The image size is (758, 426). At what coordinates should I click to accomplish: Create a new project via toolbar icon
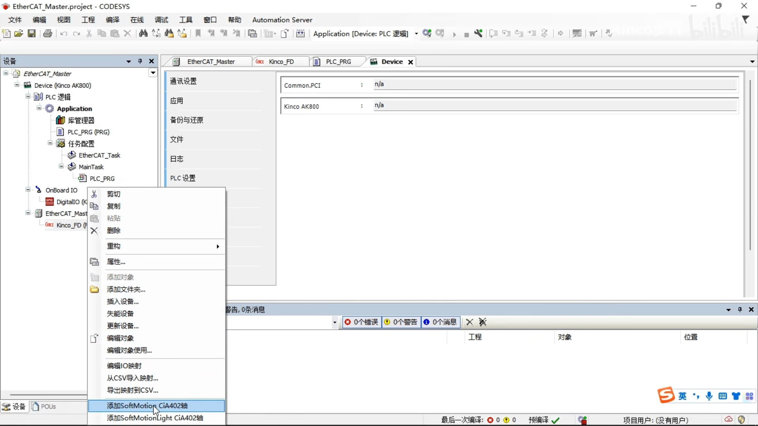click(x=6, y=34)
